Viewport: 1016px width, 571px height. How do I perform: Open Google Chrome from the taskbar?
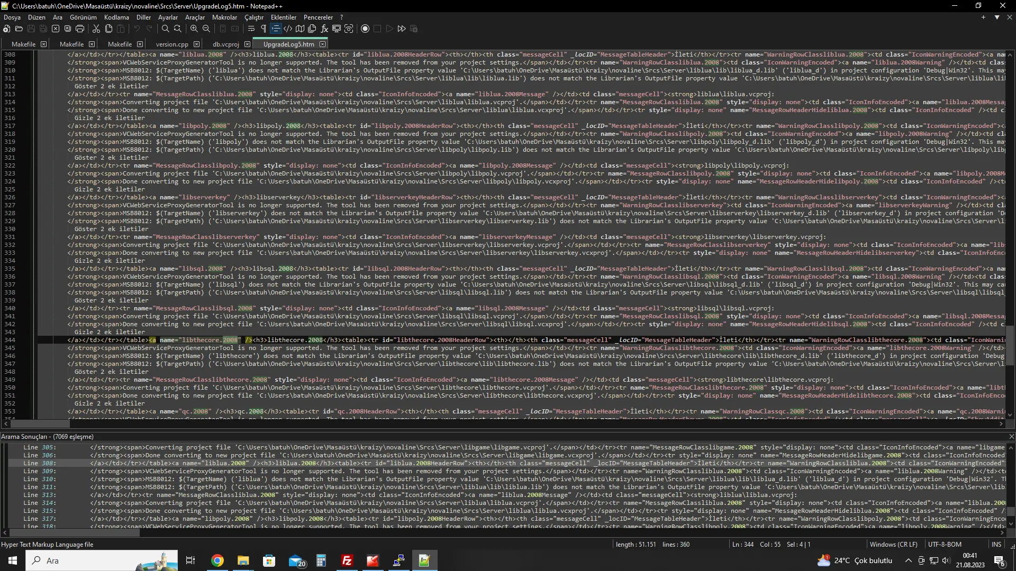tap(217, 560)
